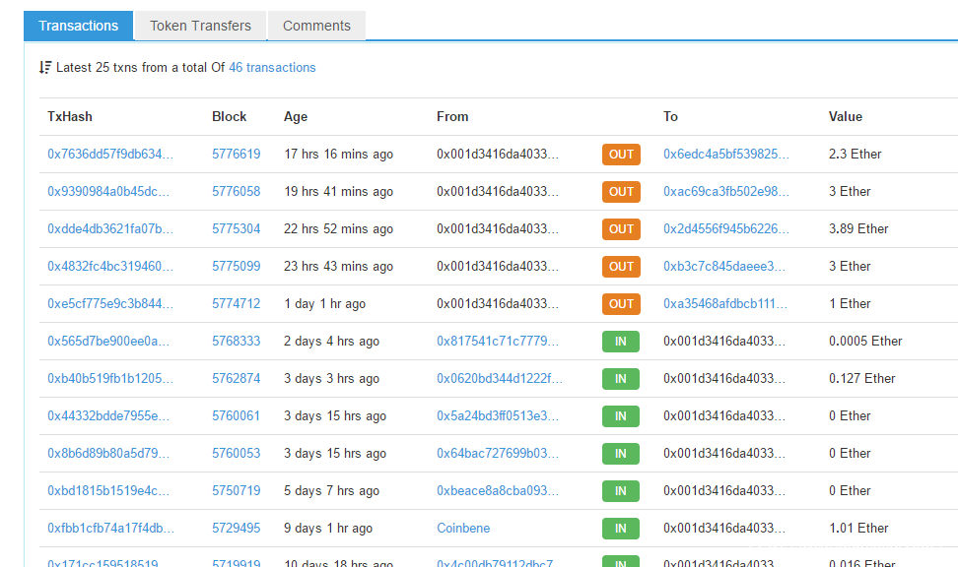
Task: View sender address 0xbeace8a8cba093
Action: click(x=498, y=491)
